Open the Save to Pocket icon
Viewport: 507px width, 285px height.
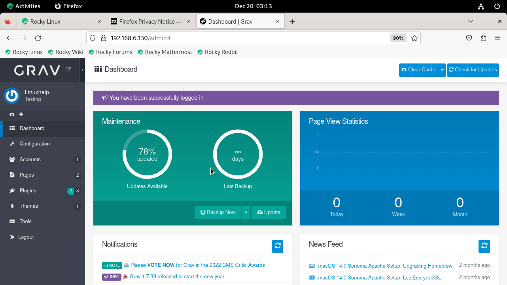pyautogui.click(x=469, y=38)
